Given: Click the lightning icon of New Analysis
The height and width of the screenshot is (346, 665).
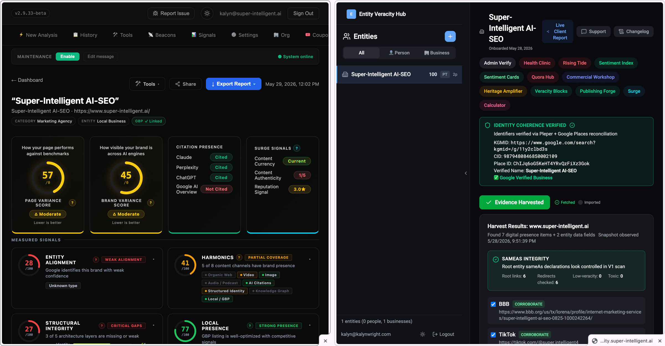Looking at the screenshot, I should point(21,35).
